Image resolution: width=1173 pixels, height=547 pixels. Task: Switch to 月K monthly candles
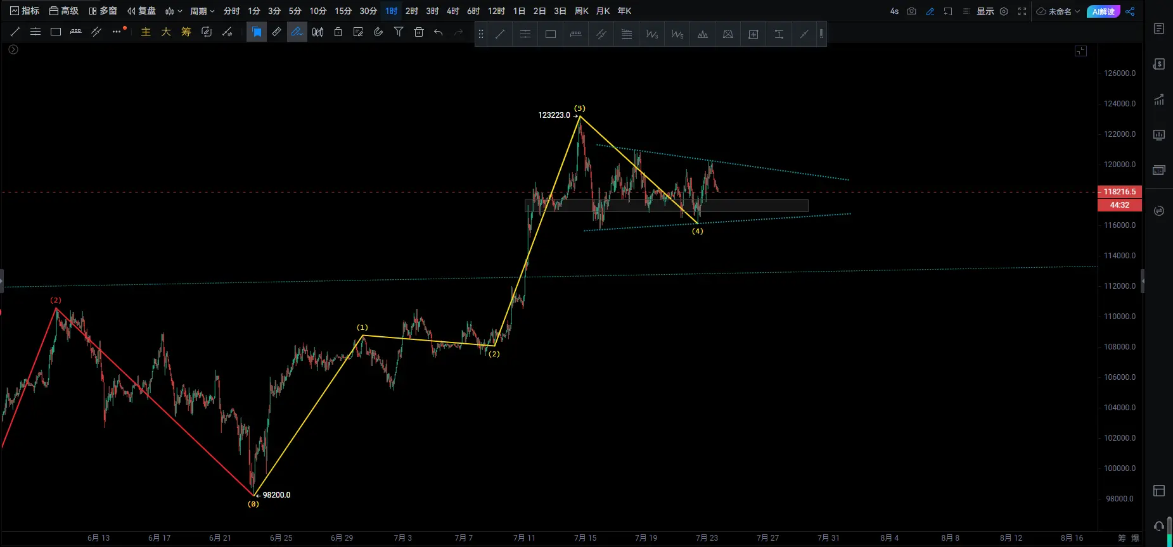[x=603, y=11]
